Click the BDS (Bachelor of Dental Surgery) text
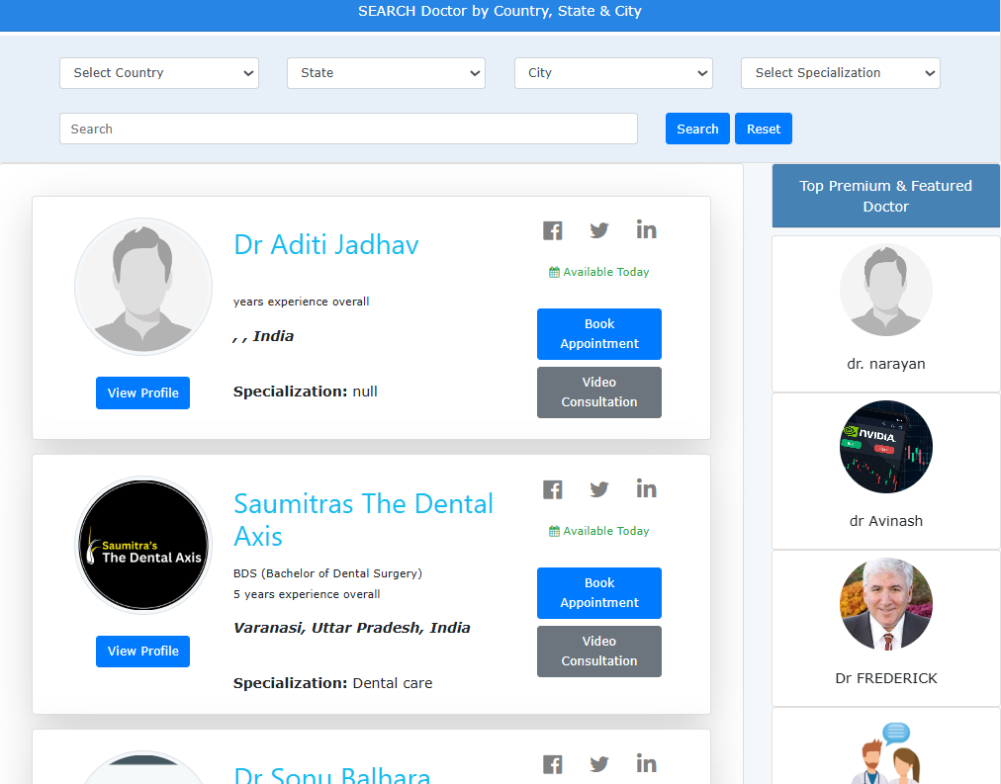Image resolution: width=1001 pixels, height=784 pixels. (x=327, y=573)
